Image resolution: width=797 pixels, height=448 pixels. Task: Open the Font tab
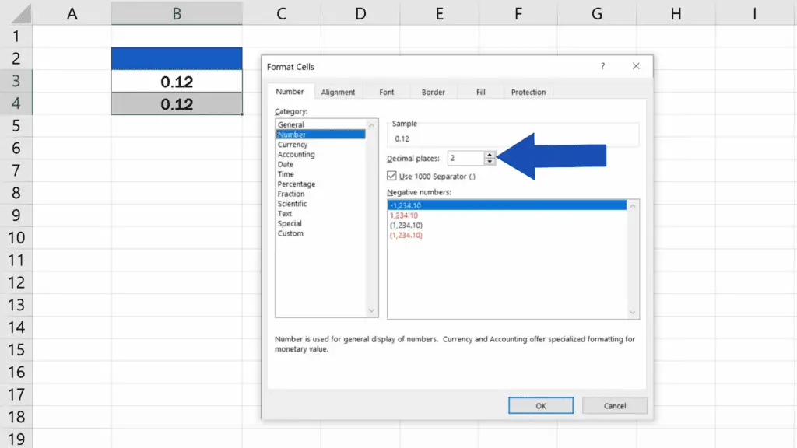386,92
